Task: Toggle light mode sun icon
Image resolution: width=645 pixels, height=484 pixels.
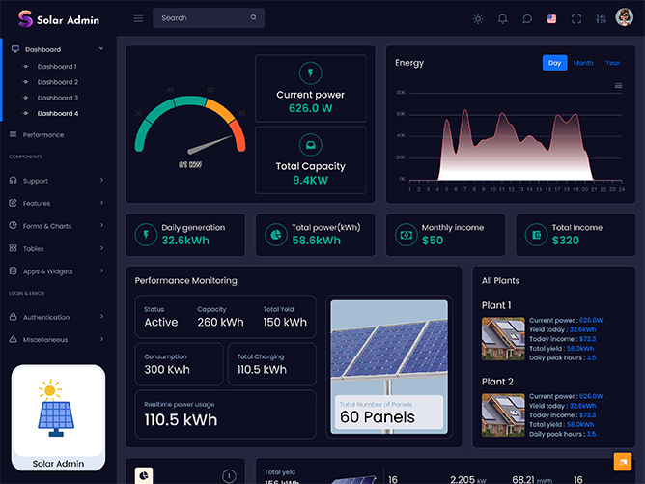Action: (477, 18)
